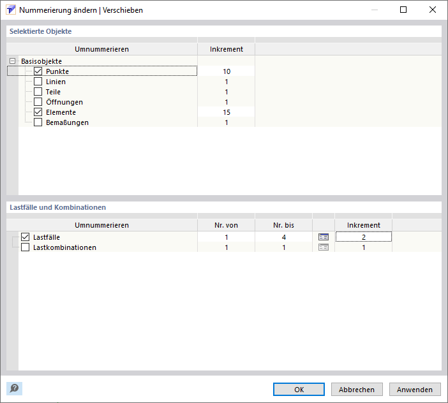This screenshot has width=448, height=403.
Task: Open number picker for Lastfälle row
Action: pyautogui.click(x=324, y=237)
